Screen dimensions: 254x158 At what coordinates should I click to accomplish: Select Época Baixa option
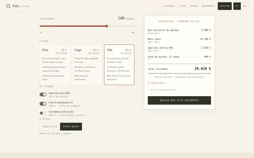click(x=71, y=127)
